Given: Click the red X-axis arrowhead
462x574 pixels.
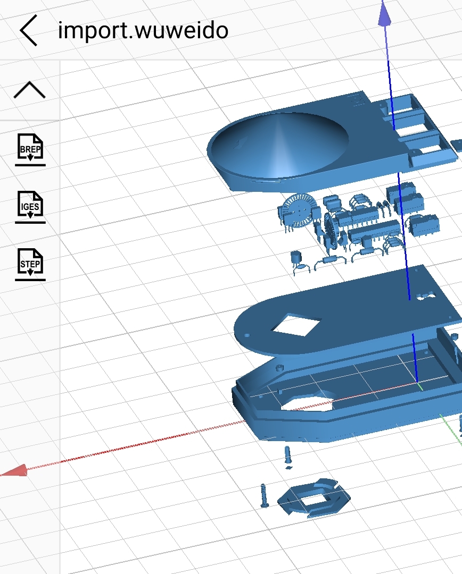Looking at the screenshot, I should click(x=15, y=470).
